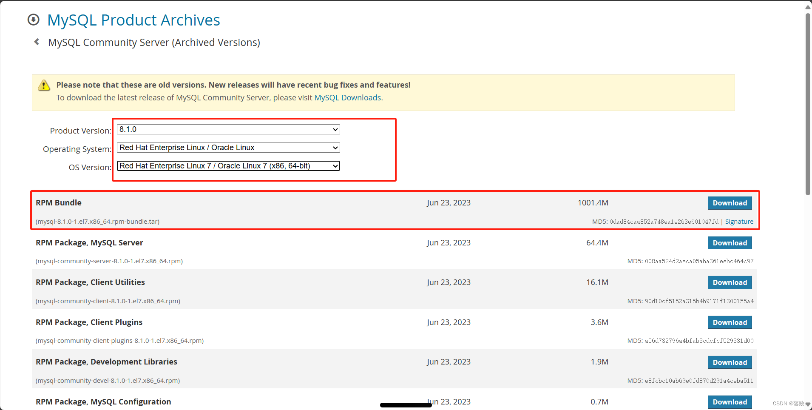This screenshot has height=410, width=812.
Task: Click the RPM Package, Client Utilities title
Action: pos(90,282)
